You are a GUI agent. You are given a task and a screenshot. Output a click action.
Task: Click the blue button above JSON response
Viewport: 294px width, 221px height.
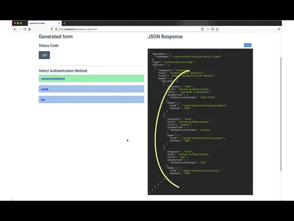[247, 45]
